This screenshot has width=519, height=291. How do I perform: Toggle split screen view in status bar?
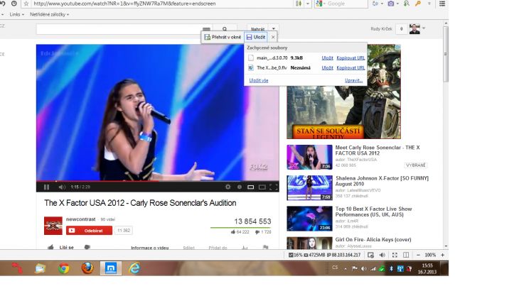406,255
